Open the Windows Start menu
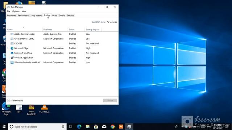The image size is (232, 130). 4,127
